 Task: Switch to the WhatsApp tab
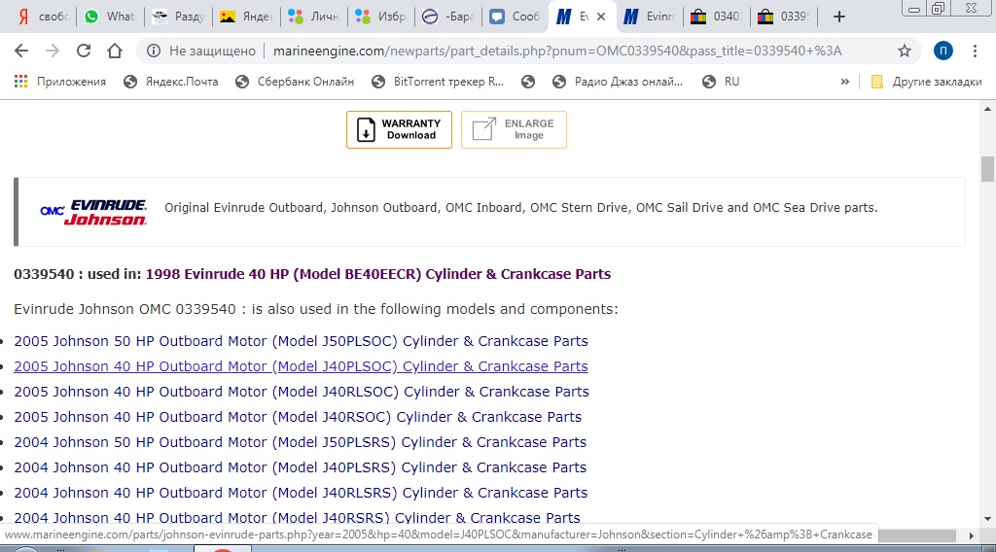coord(110,17)
